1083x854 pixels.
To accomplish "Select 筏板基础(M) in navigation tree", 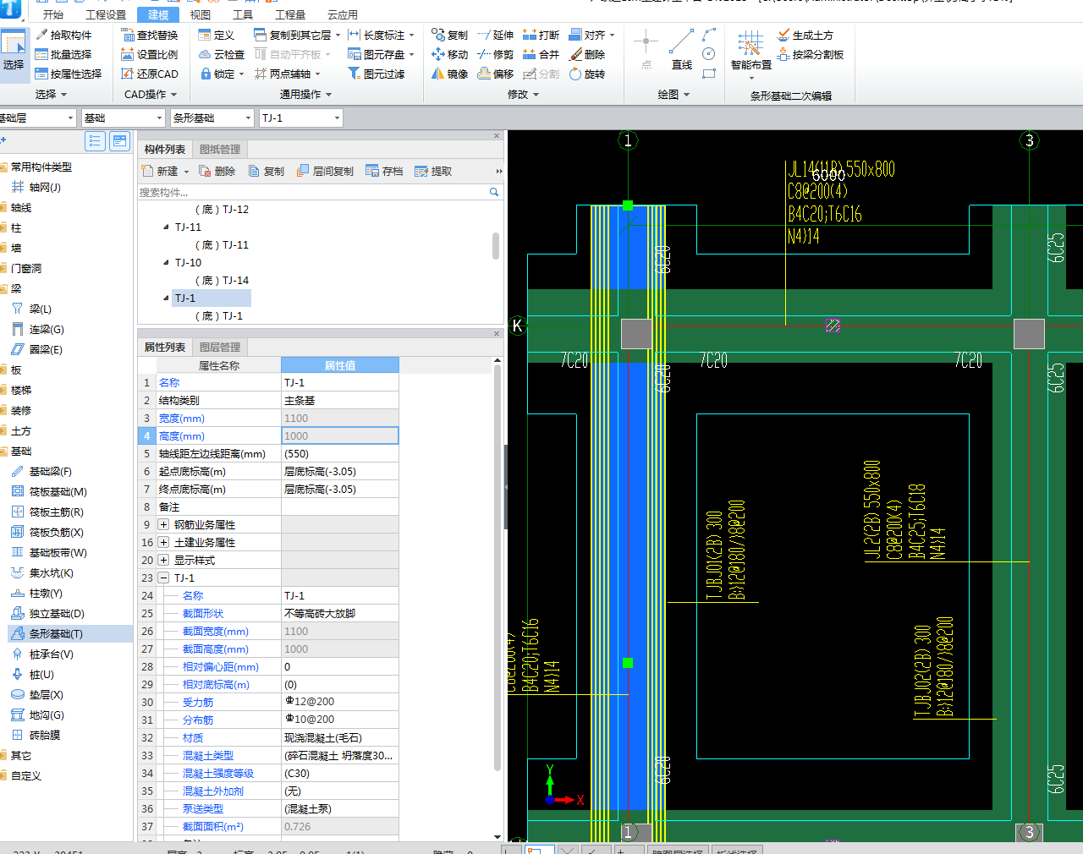I will click(58, 491).
